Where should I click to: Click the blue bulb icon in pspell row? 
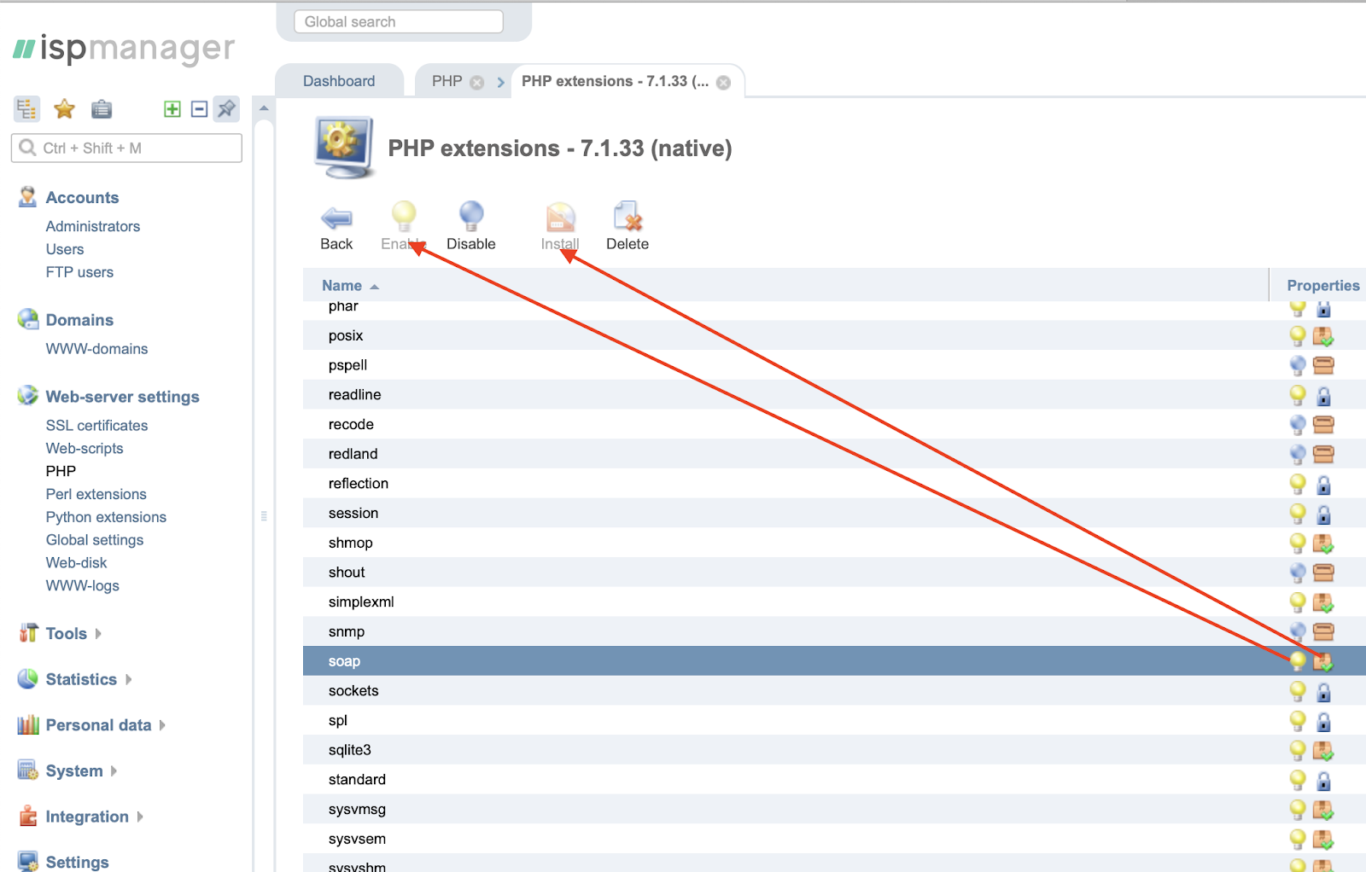click(1298, 365)
